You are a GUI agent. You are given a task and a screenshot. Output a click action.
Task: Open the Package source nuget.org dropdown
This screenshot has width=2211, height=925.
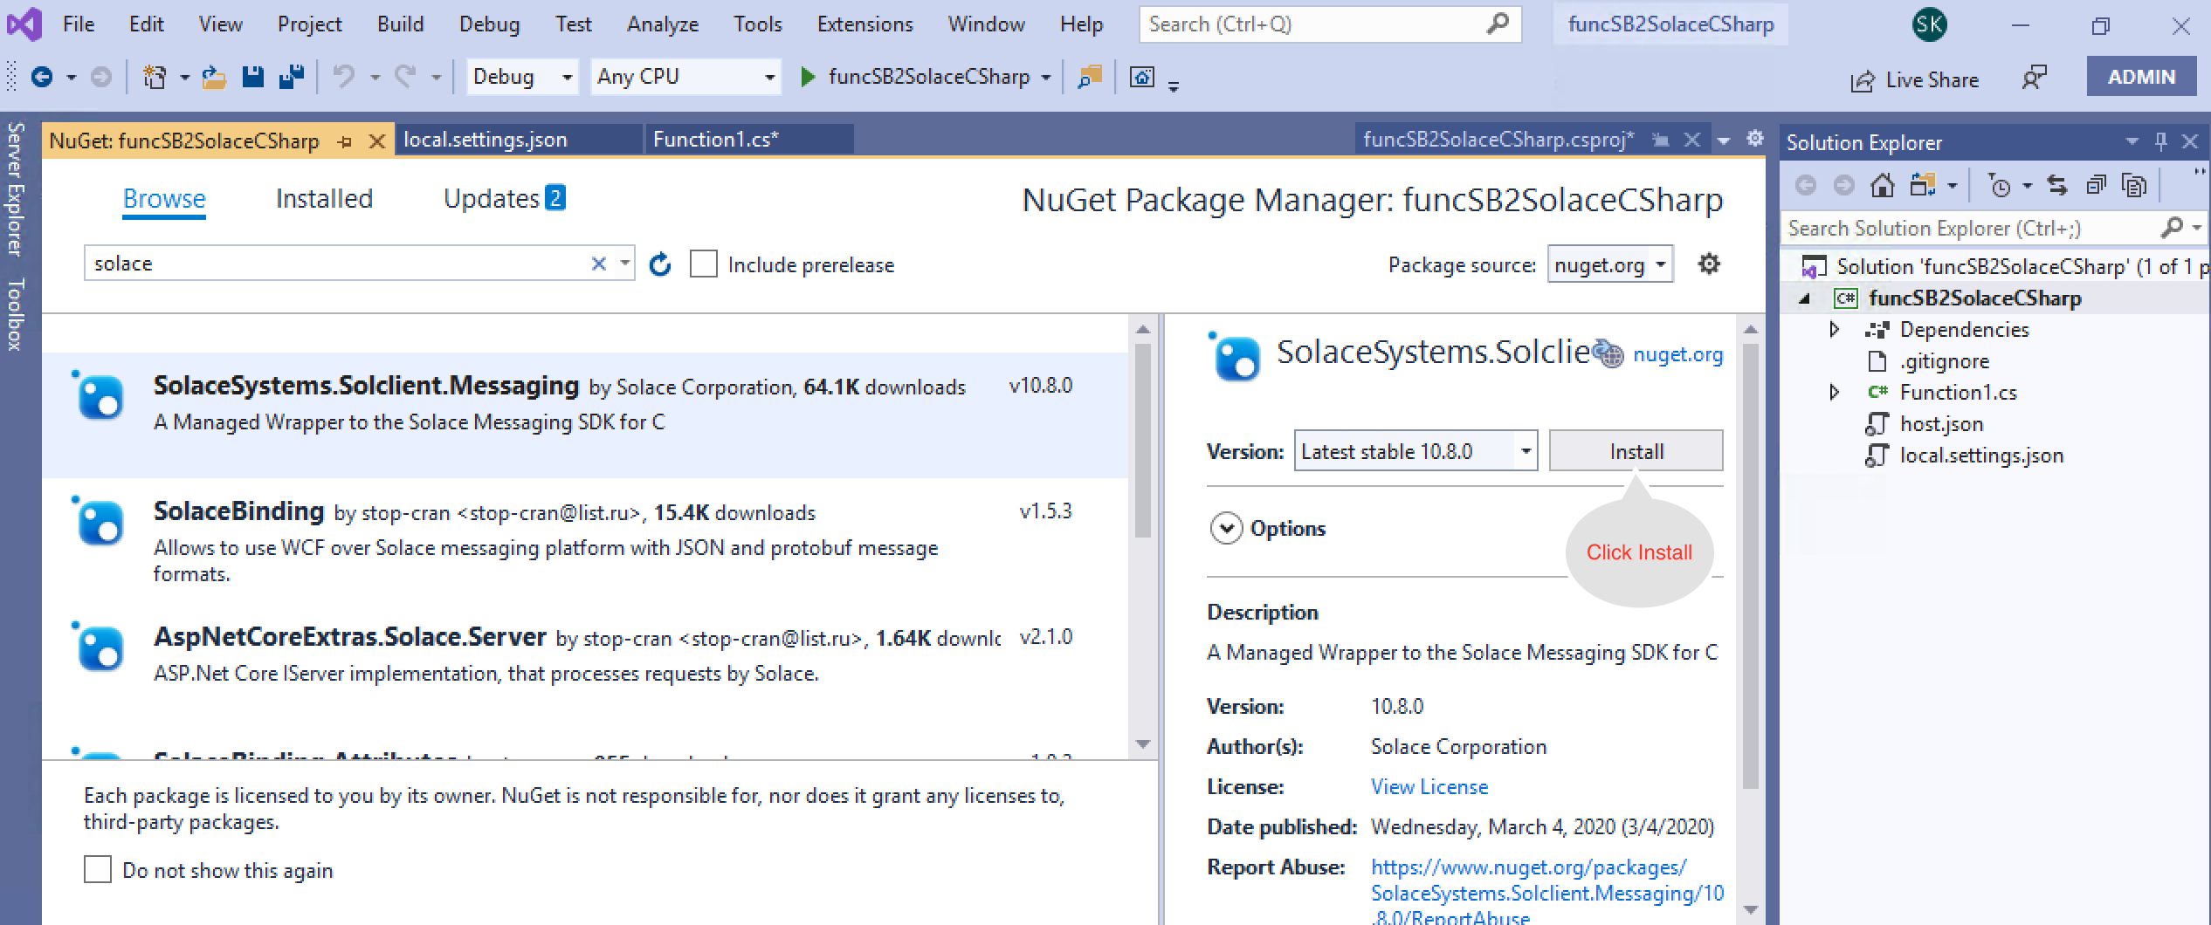(1659, 264)
